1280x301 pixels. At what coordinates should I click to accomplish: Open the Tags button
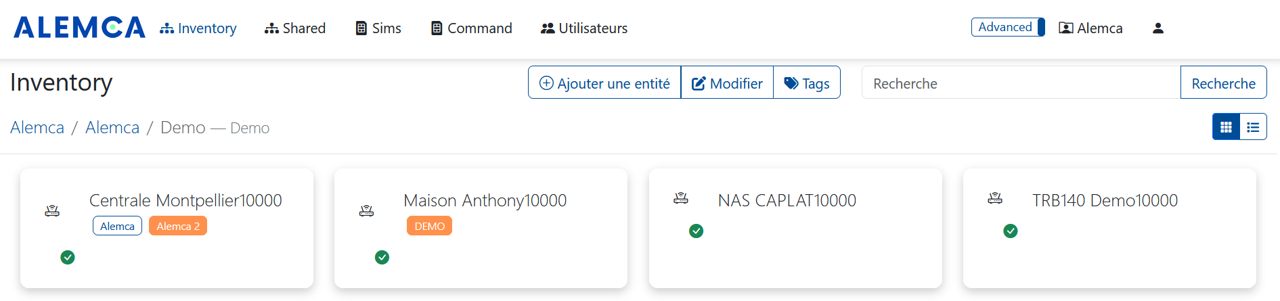(807, 83)
